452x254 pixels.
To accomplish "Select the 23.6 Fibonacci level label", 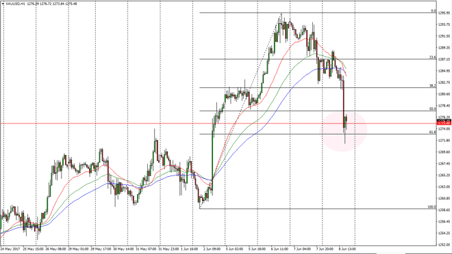I will 433,57.
